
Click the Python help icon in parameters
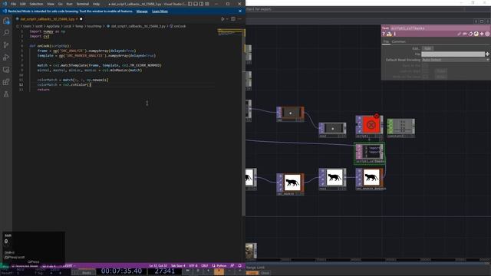[389, 34]
